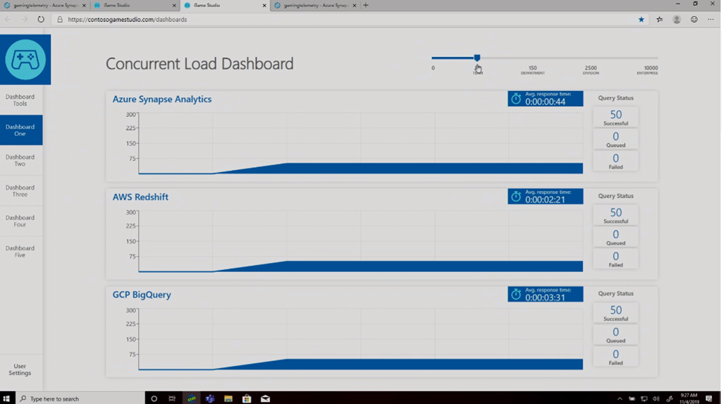Set load slider to 150 Department
722x404 pixels.
point(533,70)
